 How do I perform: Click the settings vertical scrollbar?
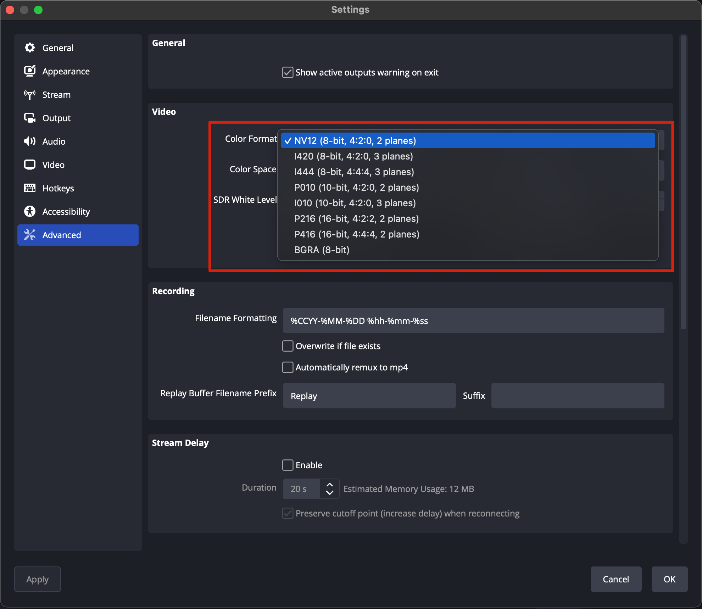point(684,182)
